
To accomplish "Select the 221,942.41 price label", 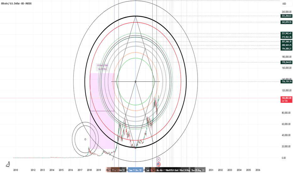I will point(286,33).
